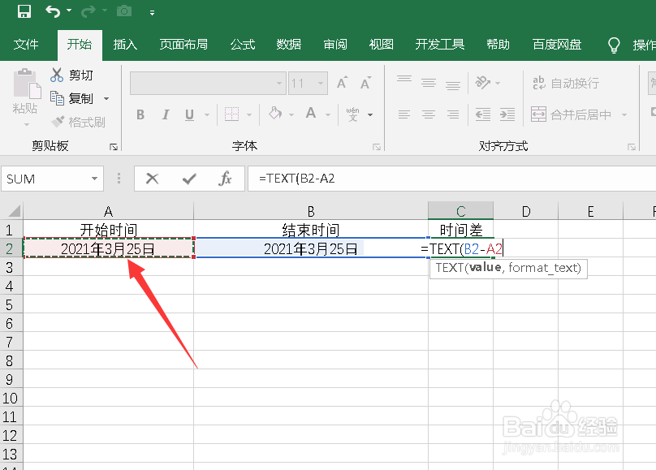This screenshot has width=656, height=470.
Task: Open the font size 11 dropdown
Action: [321, 84]
